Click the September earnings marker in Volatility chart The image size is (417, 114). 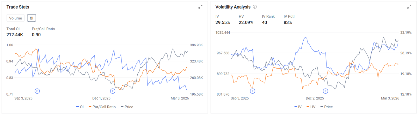(253, 91)
